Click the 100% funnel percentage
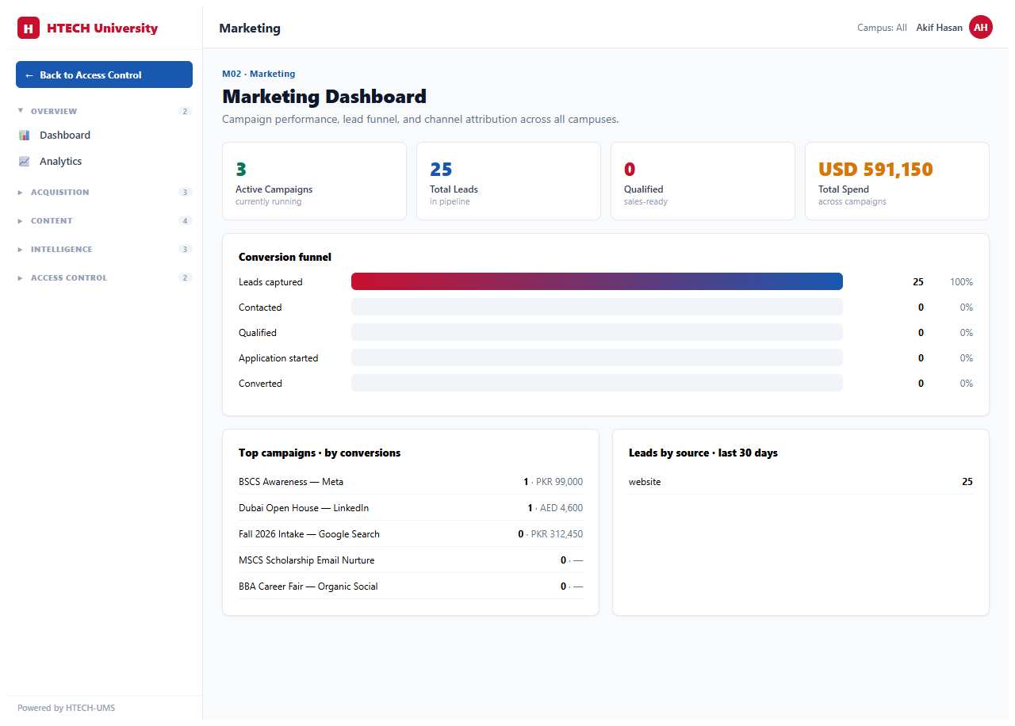1015x726 pixels. tap(961, 282)
